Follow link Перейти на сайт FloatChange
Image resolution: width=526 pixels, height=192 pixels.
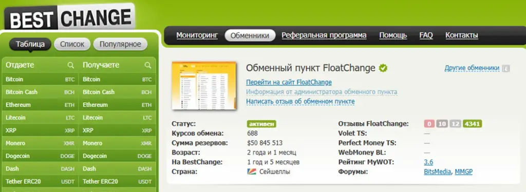(x=289, y=82)
